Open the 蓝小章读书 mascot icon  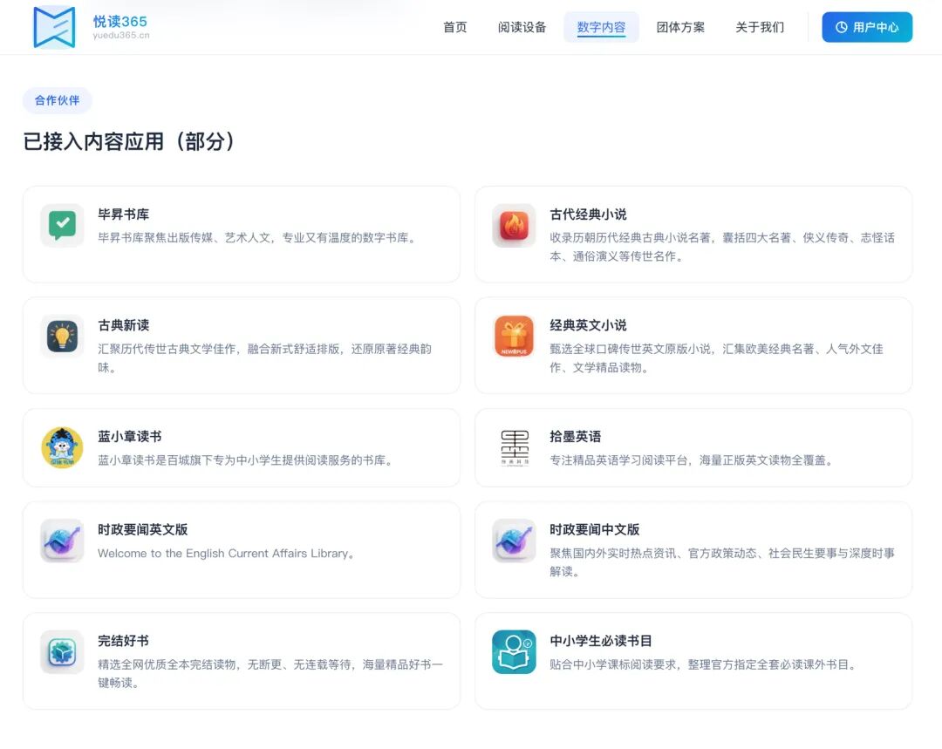(62, 447)
